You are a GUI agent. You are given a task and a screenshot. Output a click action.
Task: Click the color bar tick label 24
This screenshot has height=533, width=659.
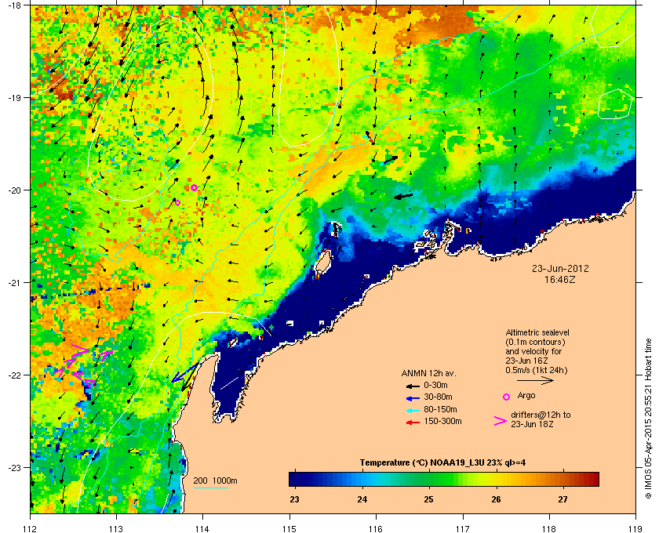tap(362, 499)
